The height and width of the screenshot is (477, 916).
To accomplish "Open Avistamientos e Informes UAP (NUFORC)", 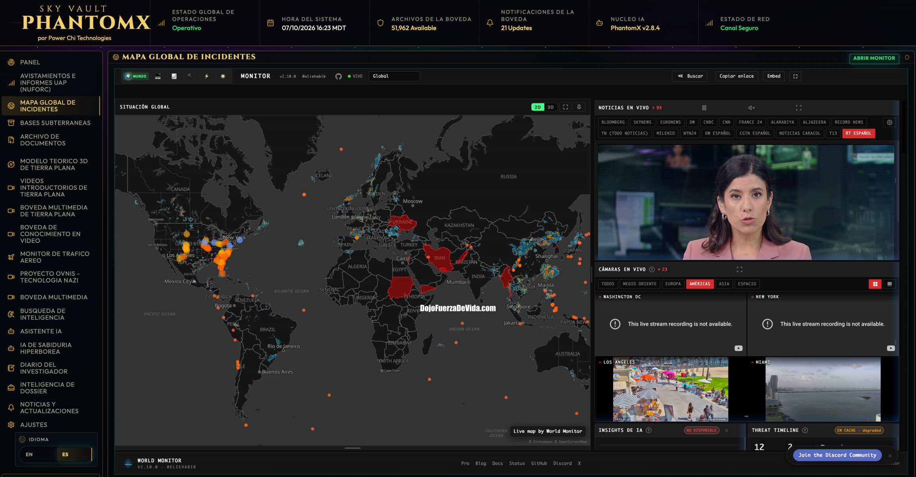I will click(x=50, y=83).
